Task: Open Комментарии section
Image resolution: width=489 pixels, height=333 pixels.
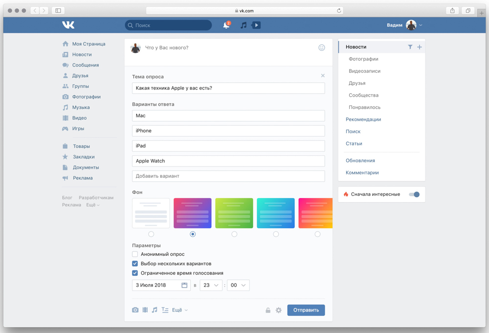Action: coord(362,172)
